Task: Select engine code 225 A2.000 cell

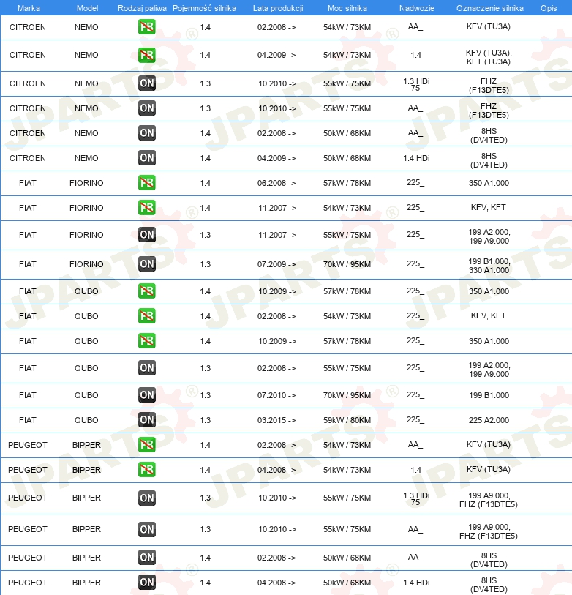Action: point(489,420)
